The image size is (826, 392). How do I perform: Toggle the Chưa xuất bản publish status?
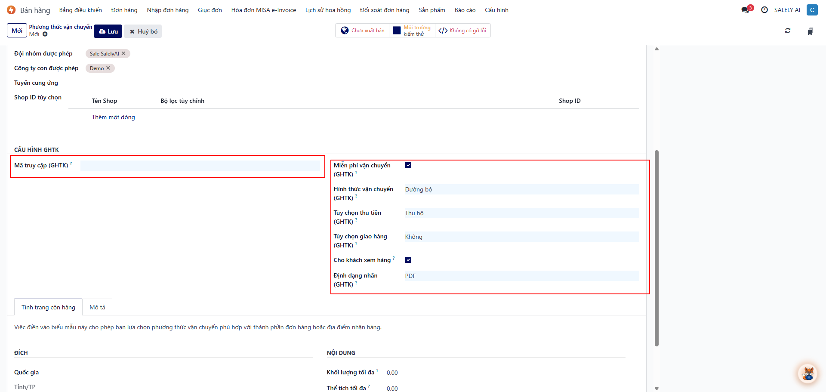(363, 31)
